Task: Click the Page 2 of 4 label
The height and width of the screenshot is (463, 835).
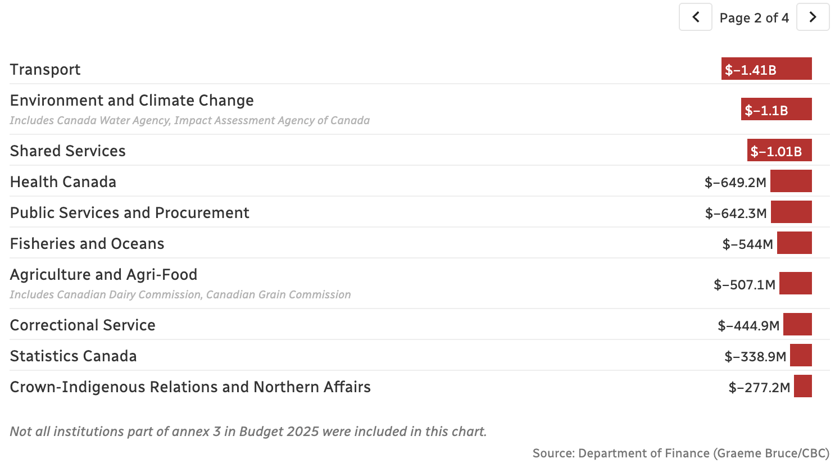Action: [x=754, y=18]
